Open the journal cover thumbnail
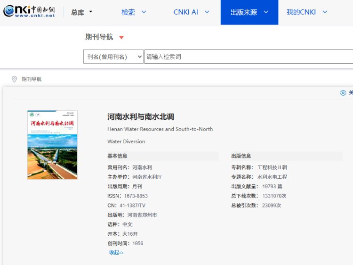The width and height of the screenshot is (353, 265). click(x=52, y=145)
